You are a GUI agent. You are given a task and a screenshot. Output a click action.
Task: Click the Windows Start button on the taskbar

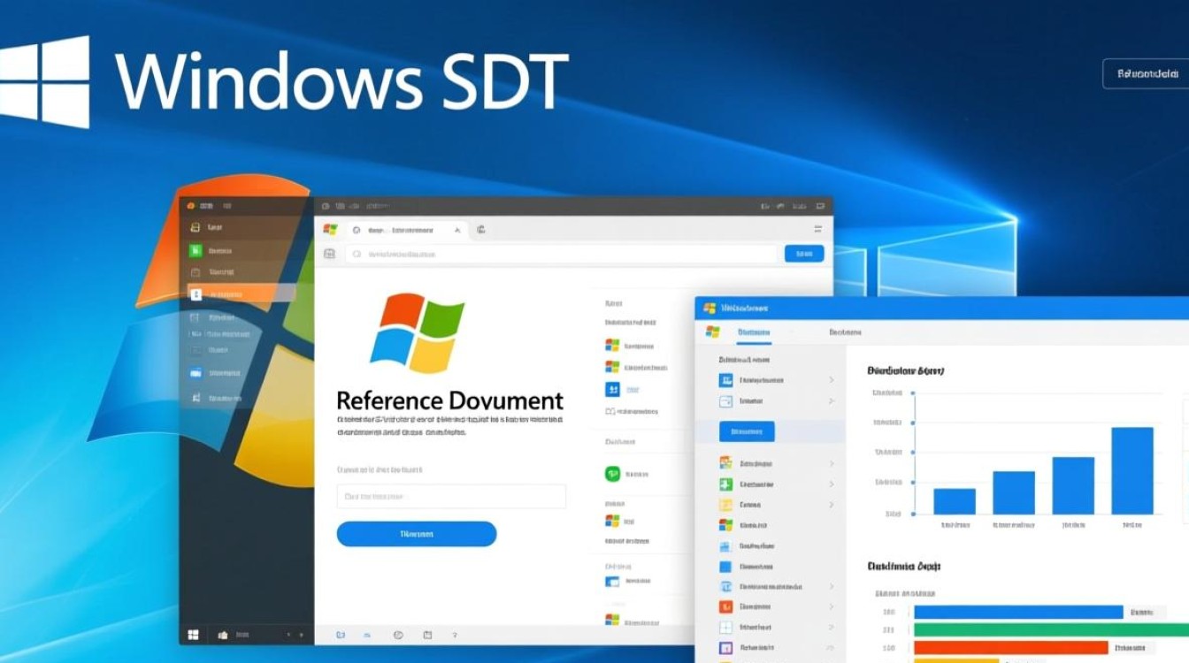193,634
